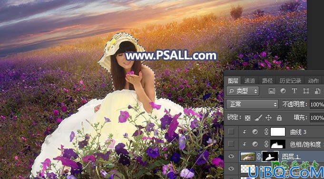Switch to the 路径 tab
Viewport: 324px width, 179px height.
(x=267, y=81)
